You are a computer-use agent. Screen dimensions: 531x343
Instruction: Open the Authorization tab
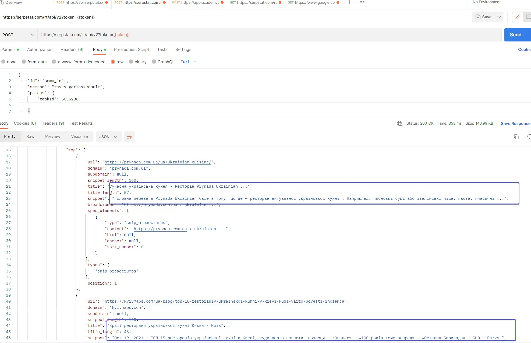pos(40,50)
